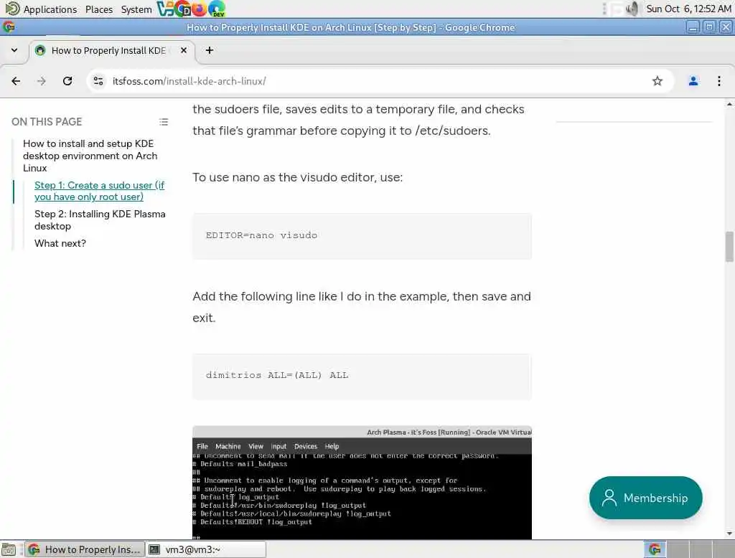Select the 'How to Properly Install KDE' tab
735x558 pixels.
[112, 50]
